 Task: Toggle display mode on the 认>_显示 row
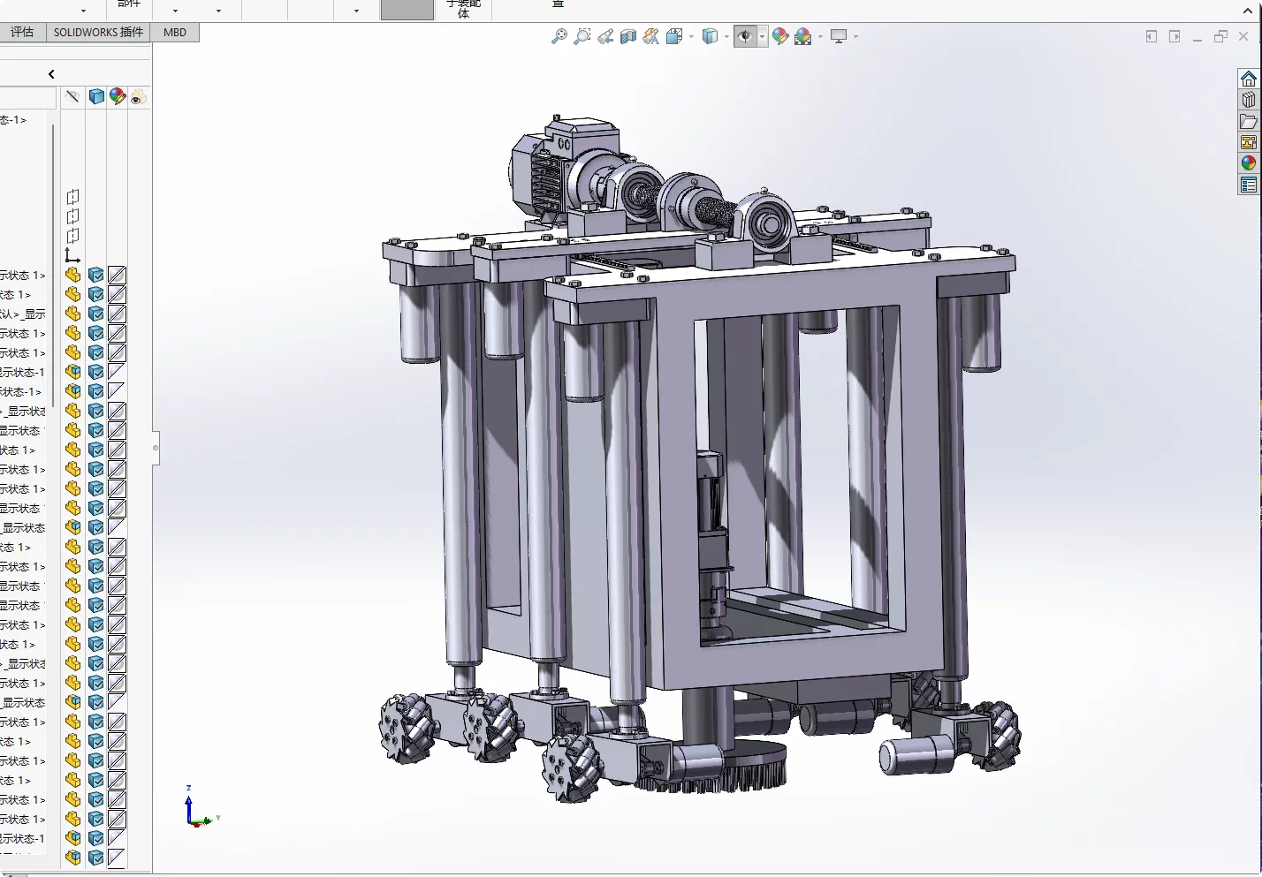[96, 314]
